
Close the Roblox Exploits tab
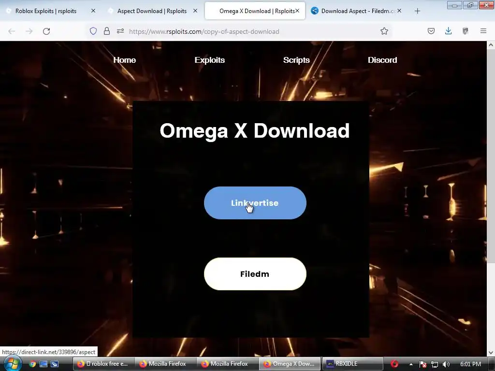tap(93, 11)
